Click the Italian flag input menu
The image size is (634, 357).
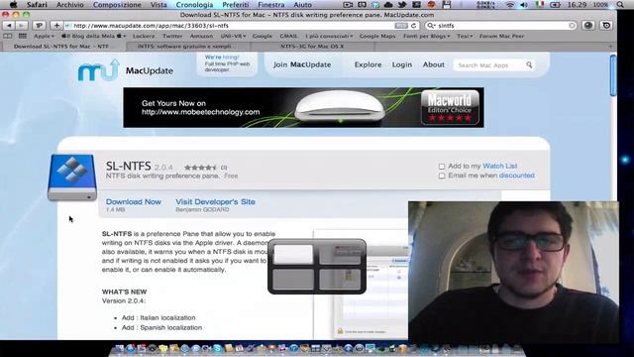[x=540, y=5]
